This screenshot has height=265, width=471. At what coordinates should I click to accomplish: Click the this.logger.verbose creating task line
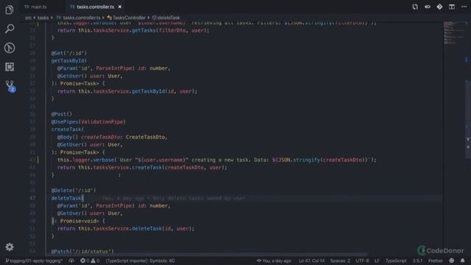(216, 160)
